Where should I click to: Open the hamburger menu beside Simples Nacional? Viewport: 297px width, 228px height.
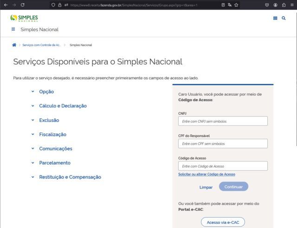click(13, 29)
